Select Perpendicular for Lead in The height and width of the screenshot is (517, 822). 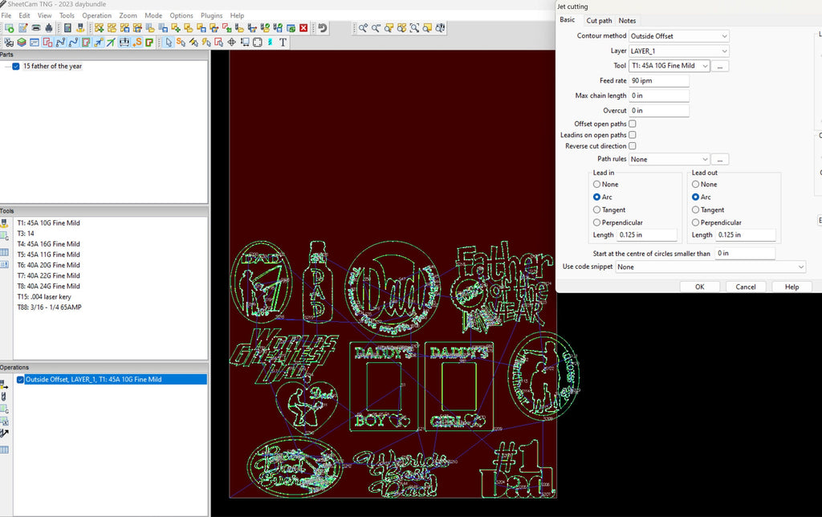pyautogui.click(x=596, y=222)
